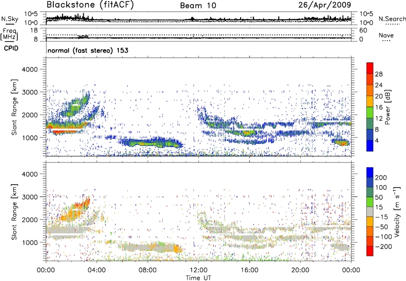Image resolution: width=406 pixels, height=281 pixels.
Task: Click the '04:00' time axis tick
Action: [x=97, y=270]
